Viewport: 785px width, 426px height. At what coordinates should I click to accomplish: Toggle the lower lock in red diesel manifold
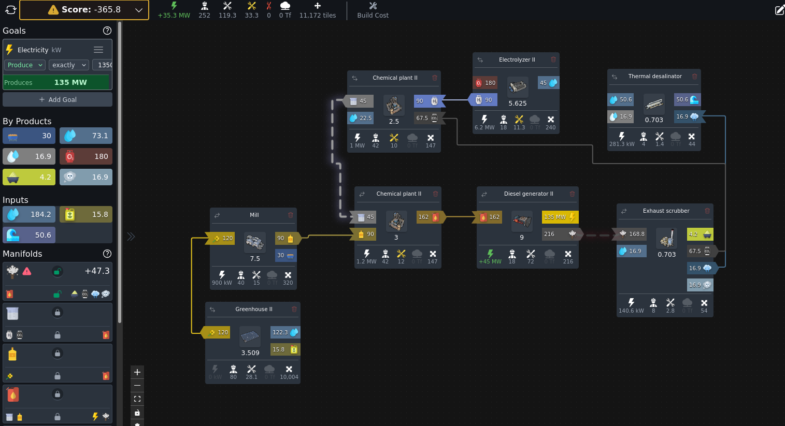(58, 417)
